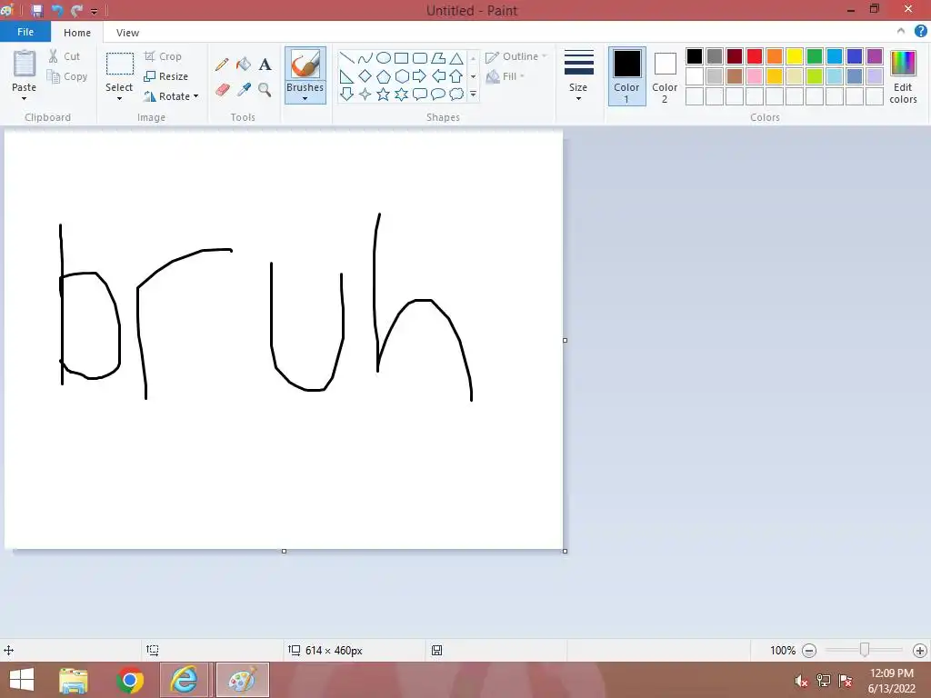Choose the five-point star shape

tap(383, 94)
